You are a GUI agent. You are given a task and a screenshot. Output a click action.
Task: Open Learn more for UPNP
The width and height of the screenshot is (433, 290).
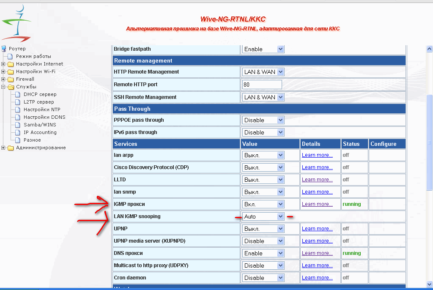pos(317,229)
